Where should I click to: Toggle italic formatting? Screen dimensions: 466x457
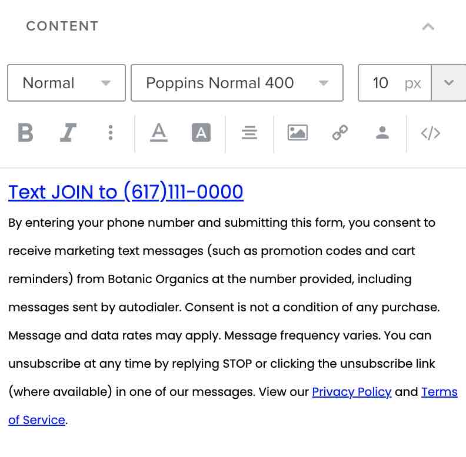(68, 133)
